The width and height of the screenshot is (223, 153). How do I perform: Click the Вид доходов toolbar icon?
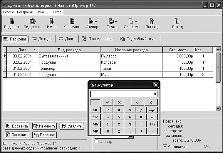[33, 23]
